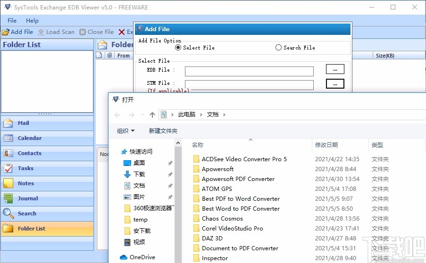Screen dimensions: 426x263
Task: Select Folder List in the navigation pane
Action: [x=47, y=229]
